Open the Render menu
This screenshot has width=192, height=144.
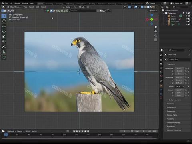[x=17, y=3]
